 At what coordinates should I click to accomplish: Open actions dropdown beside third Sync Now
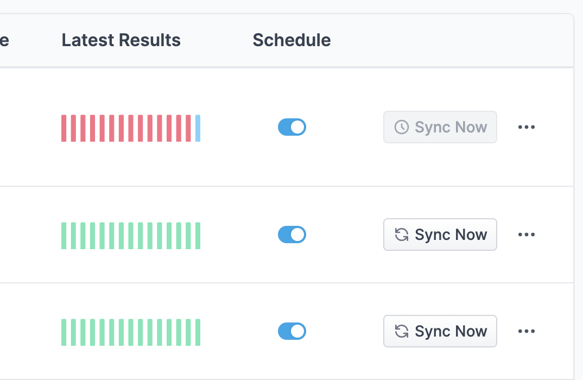click(x=526, y=331)
